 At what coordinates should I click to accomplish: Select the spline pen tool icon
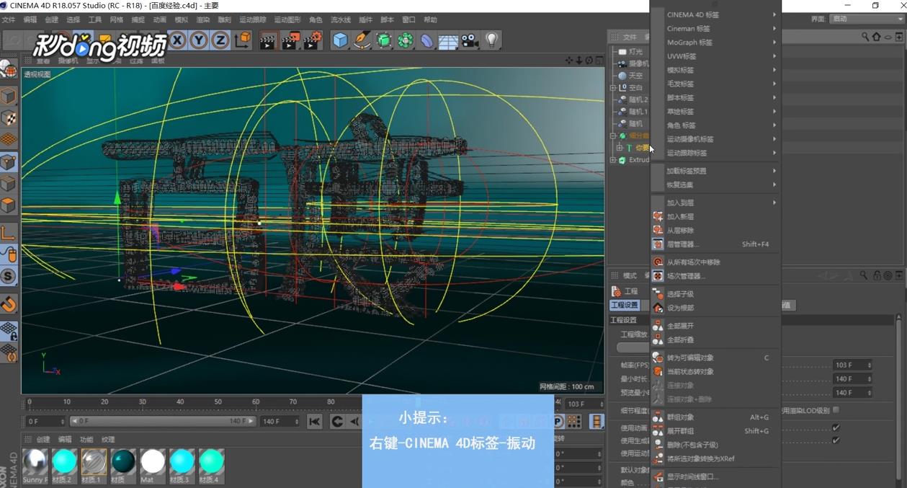coord(362,40)
